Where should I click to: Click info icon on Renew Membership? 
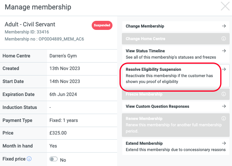(x=223, y=118)
